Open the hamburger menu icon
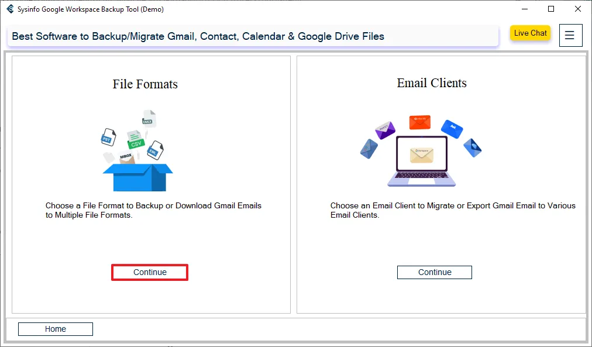Viewport: 592px width, 347px height. (570, 36)
